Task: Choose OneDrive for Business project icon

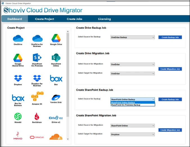Action: tap(37, 38)
